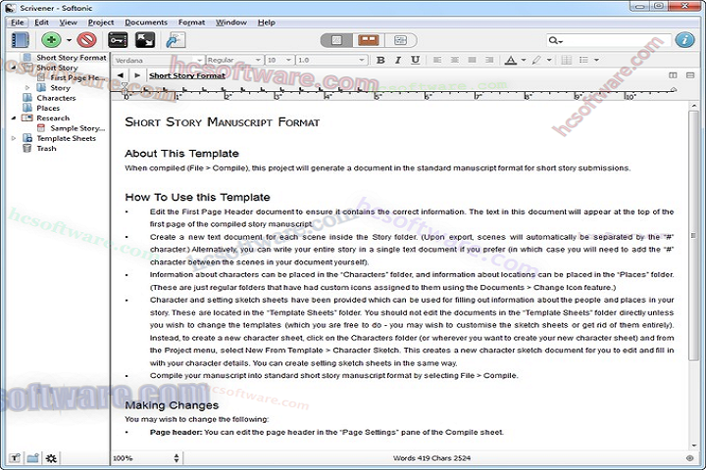Image resolution: width=706 pixels, height=470 pixels.
Task: Open the View menu
Action: point(68,23)
